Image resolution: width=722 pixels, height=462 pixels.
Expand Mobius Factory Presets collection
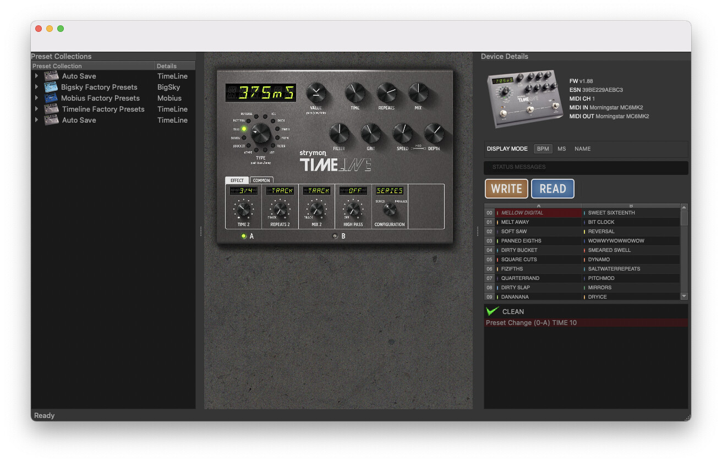coord(36,98)
